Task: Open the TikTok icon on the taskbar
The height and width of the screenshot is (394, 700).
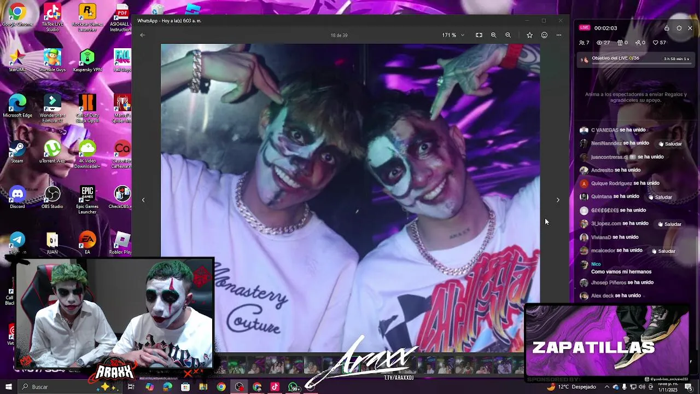Action: pos(275,387)
